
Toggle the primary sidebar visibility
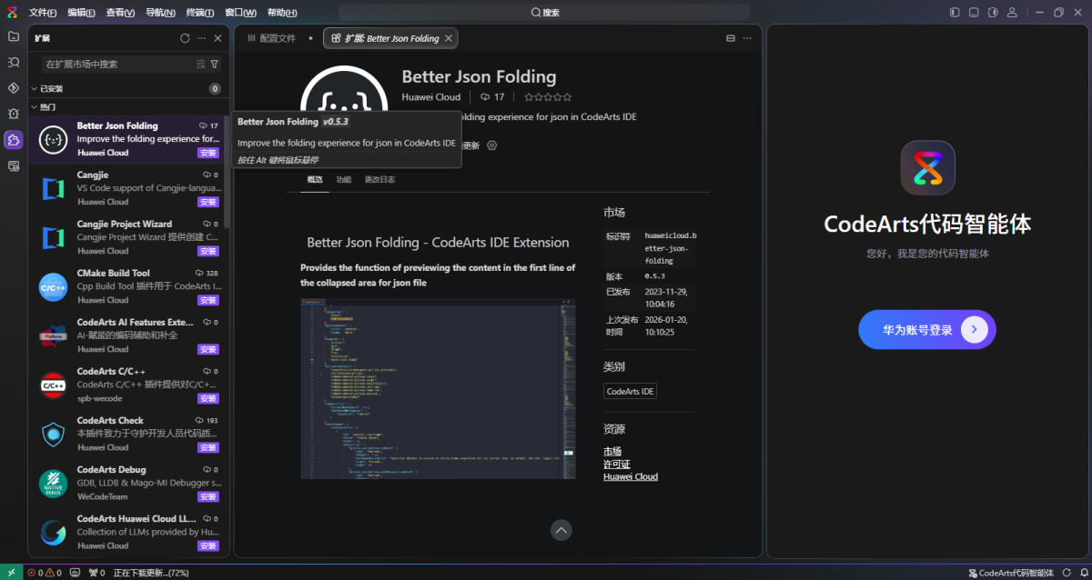click(955, 13)
